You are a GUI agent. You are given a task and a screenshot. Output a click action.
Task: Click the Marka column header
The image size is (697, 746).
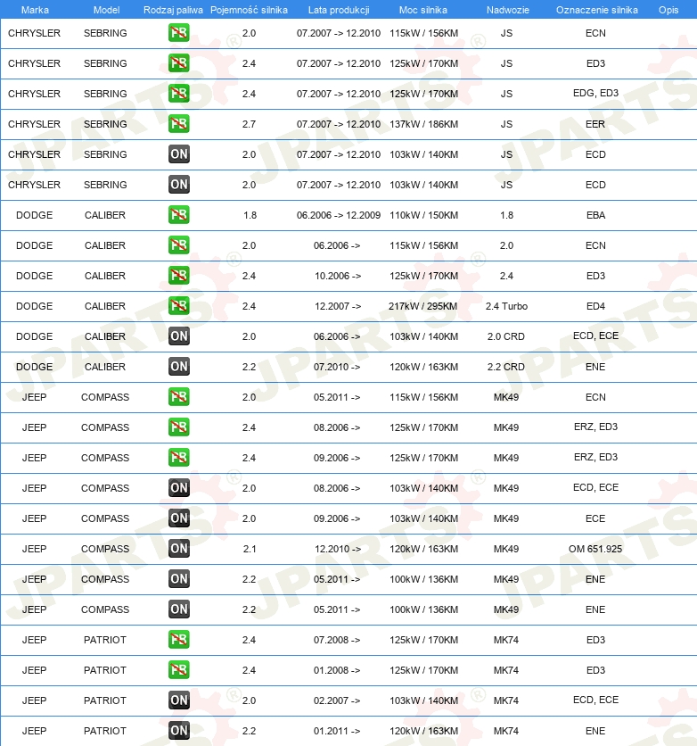click(x=35, y=10)
